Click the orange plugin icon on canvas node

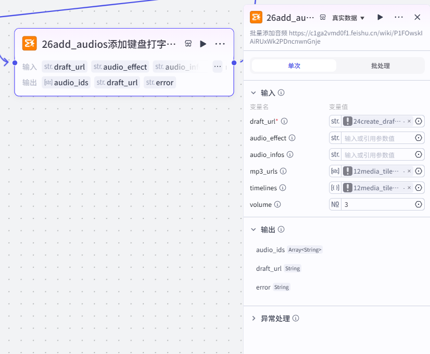[x=29, y=43]
